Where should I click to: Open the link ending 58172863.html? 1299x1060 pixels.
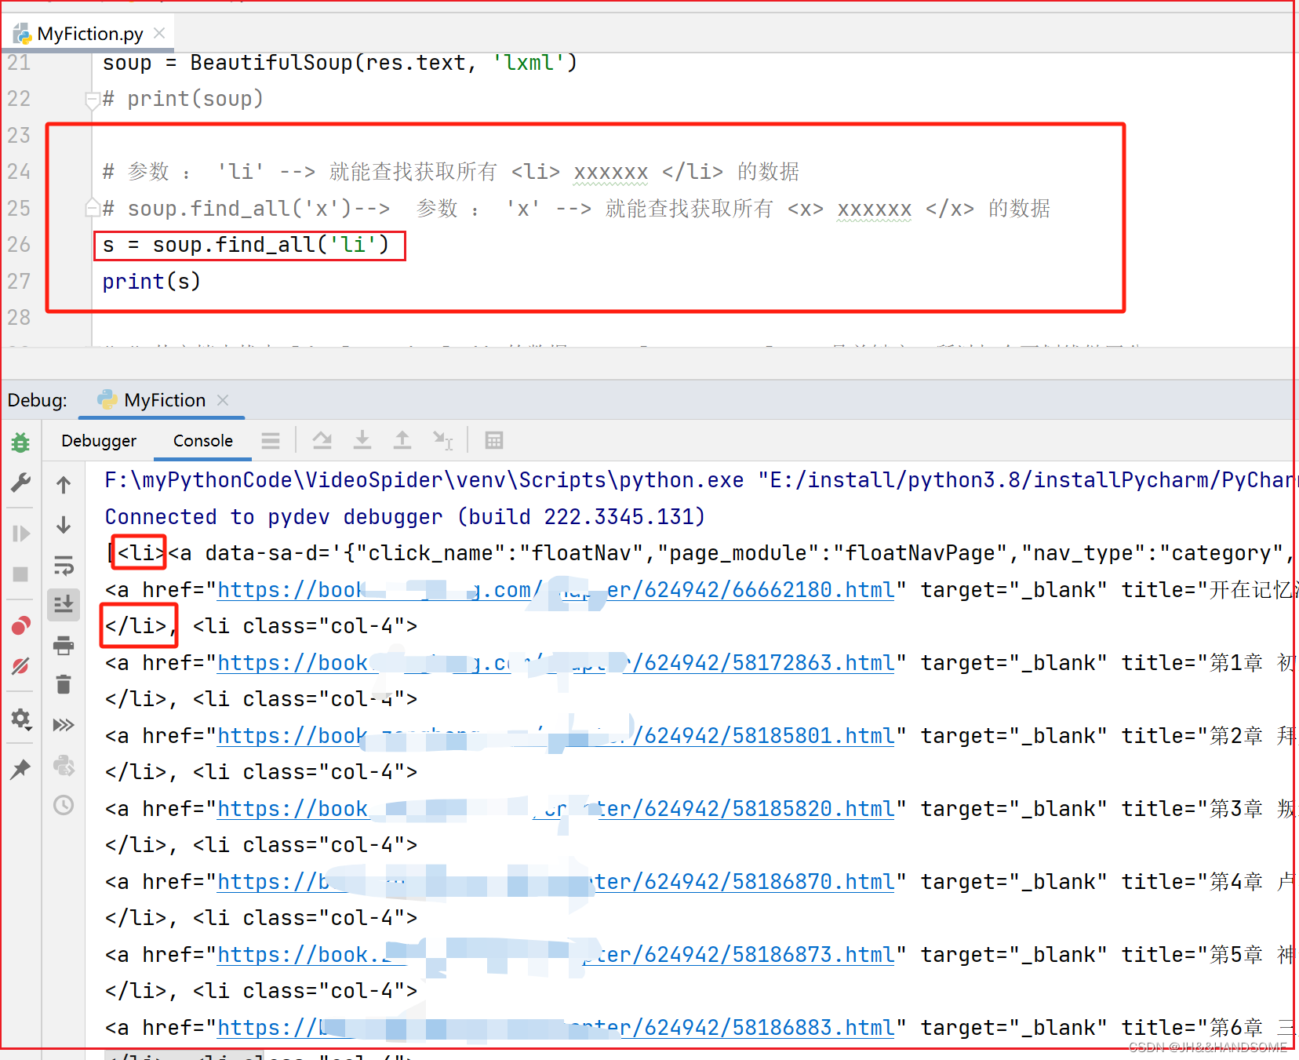tap(555, 663)
